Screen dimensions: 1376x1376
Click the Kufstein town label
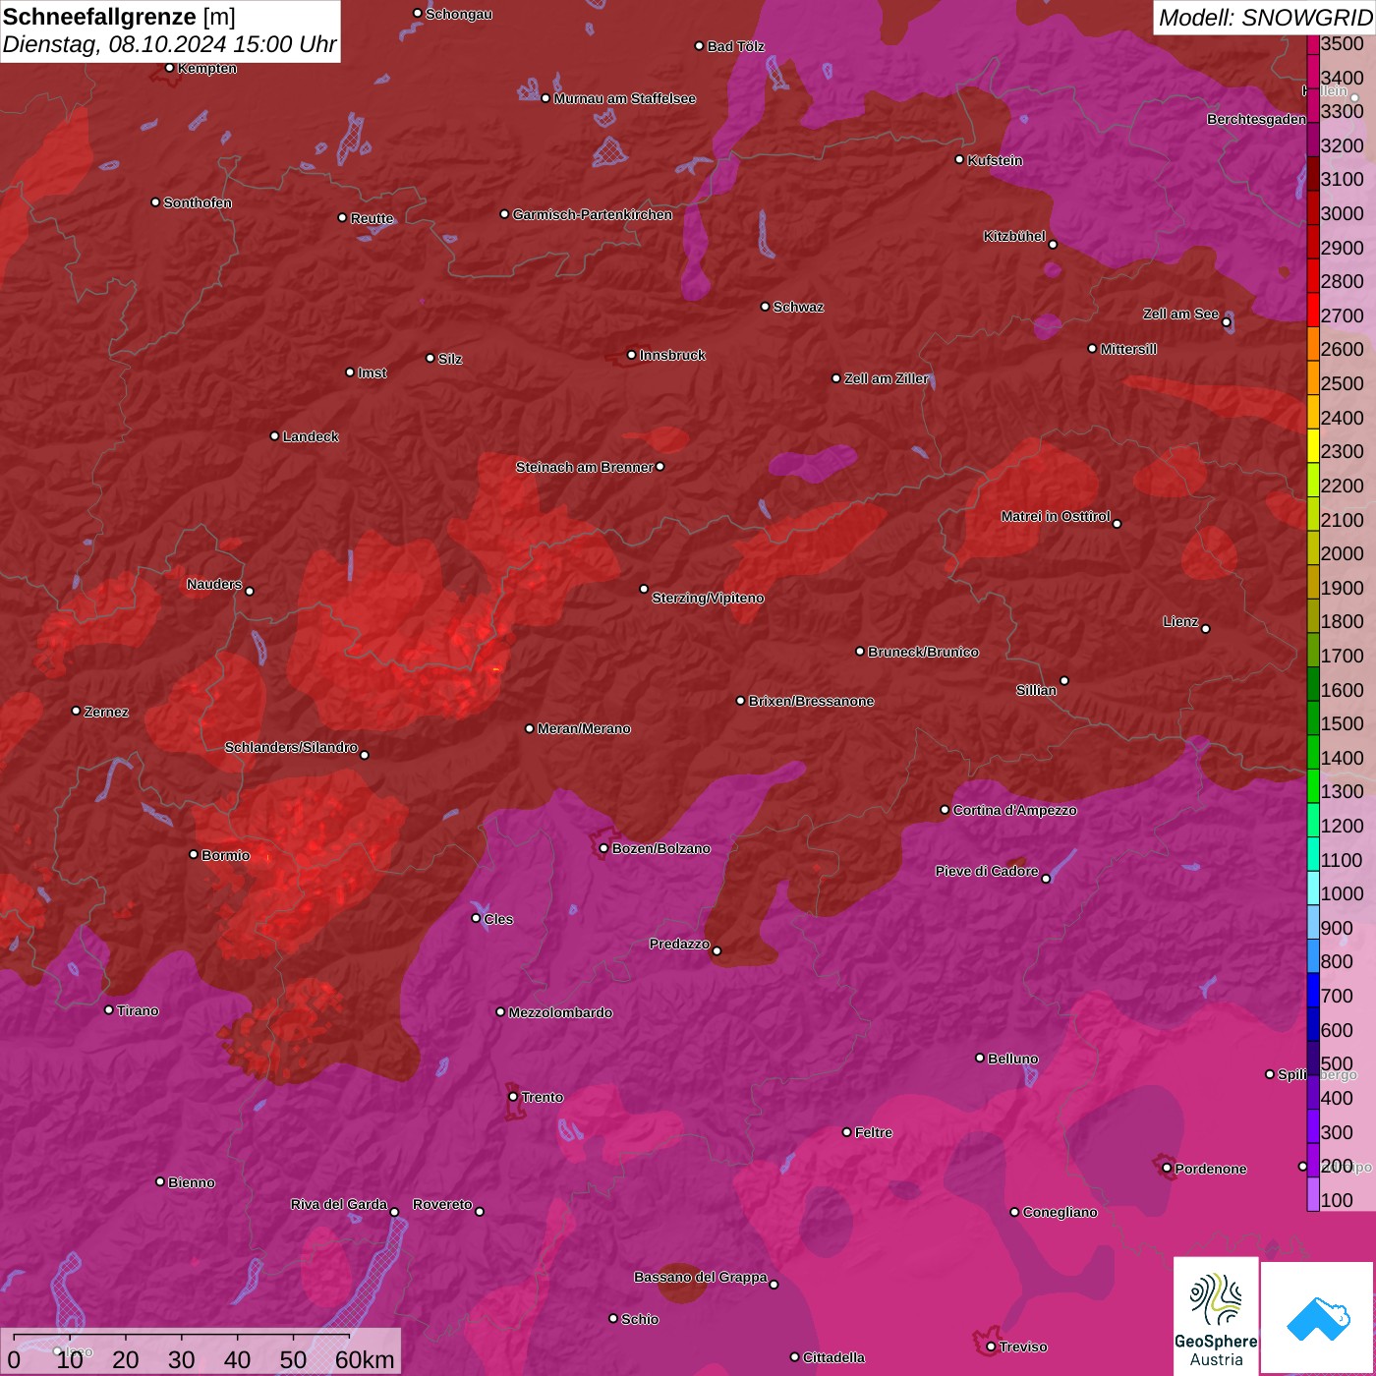[x=995, y=160]
